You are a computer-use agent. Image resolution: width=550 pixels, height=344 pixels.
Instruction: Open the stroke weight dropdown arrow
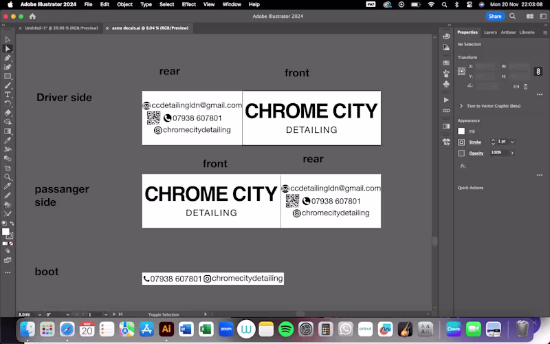pyautogui.click(x=512, y=142)
